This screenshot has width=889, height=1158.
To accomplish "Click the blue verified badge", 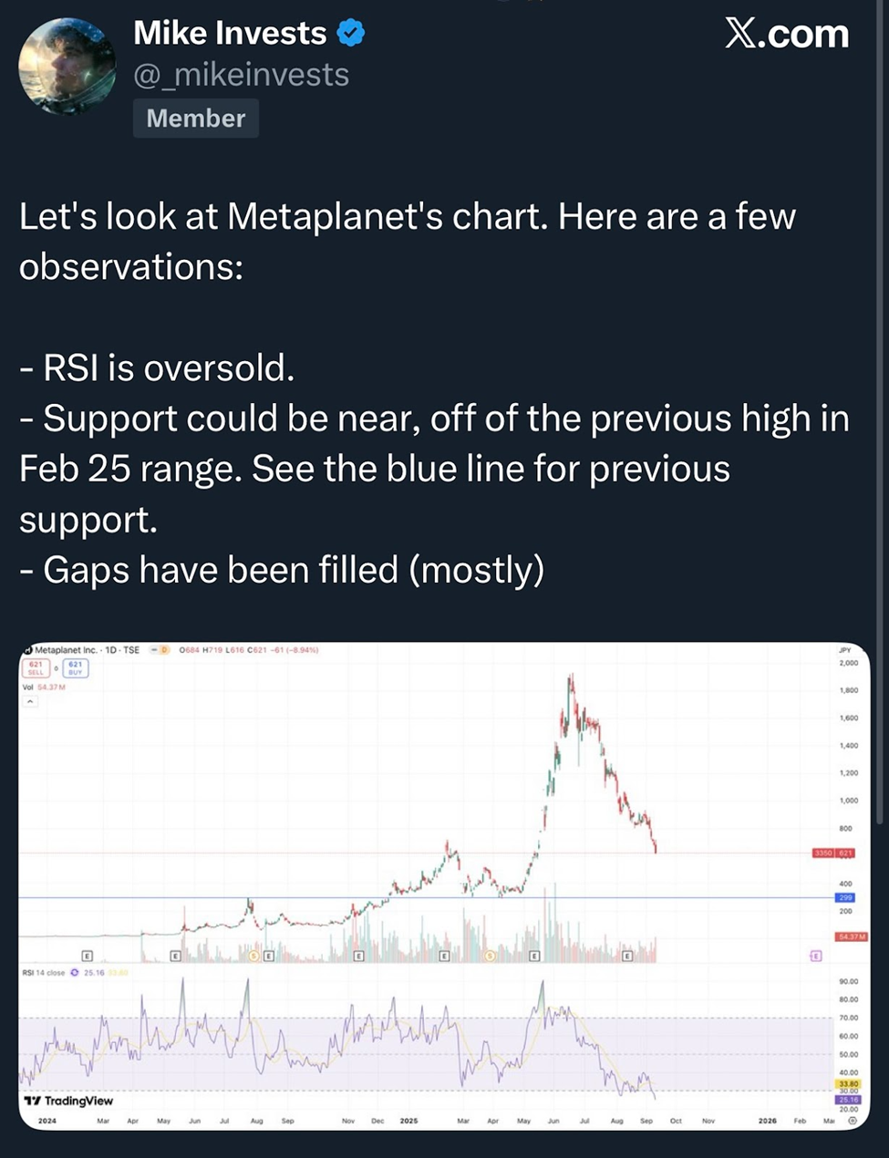I will click(x=351, y=34).
